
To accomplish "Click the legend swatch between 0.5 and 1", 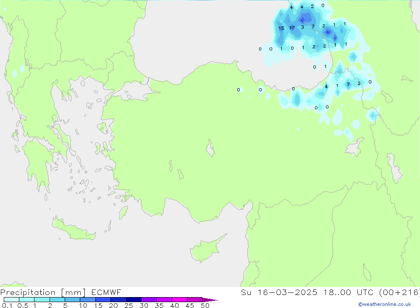I will tap(26, 300).
